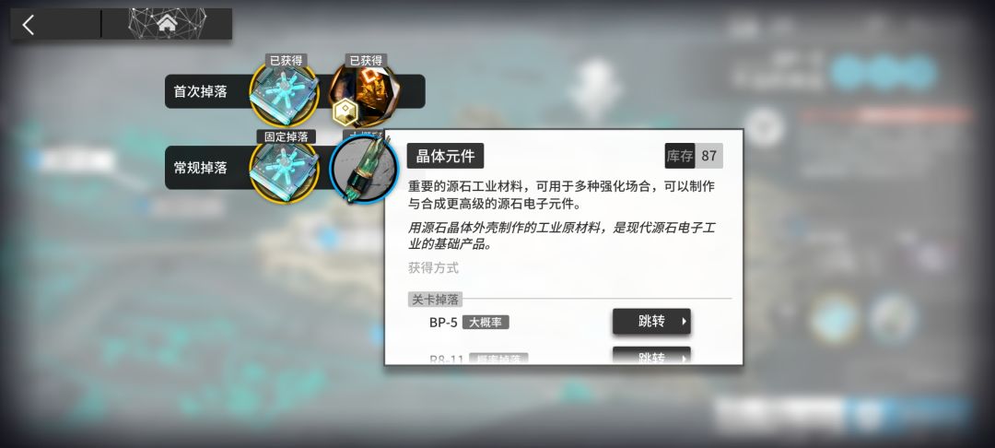
Task: Select the BP-5 stage entry
Action: click(443, 323)
